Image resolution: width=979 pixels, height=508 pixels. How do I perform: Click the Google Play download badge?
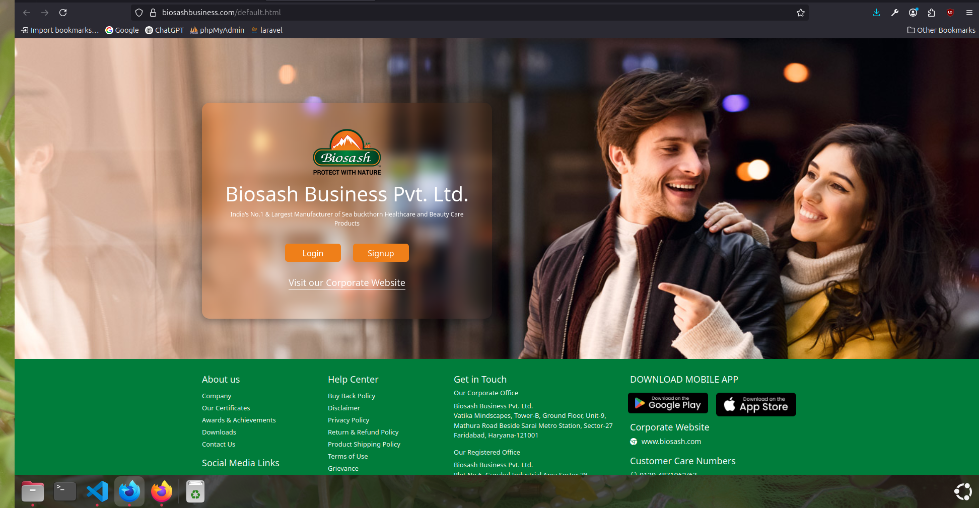point(668,403)
